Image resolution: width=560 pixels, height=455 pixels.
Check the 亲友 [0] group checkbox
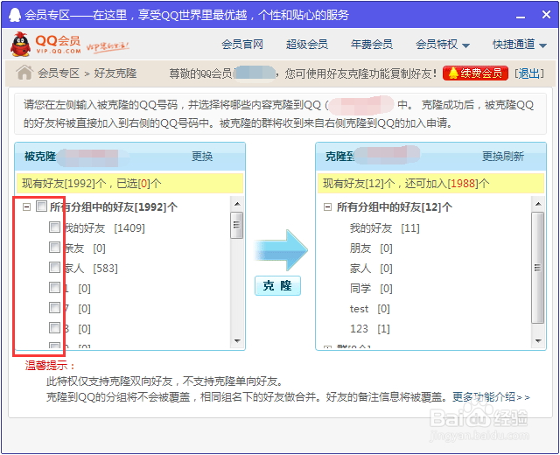(x=54, y=247)
